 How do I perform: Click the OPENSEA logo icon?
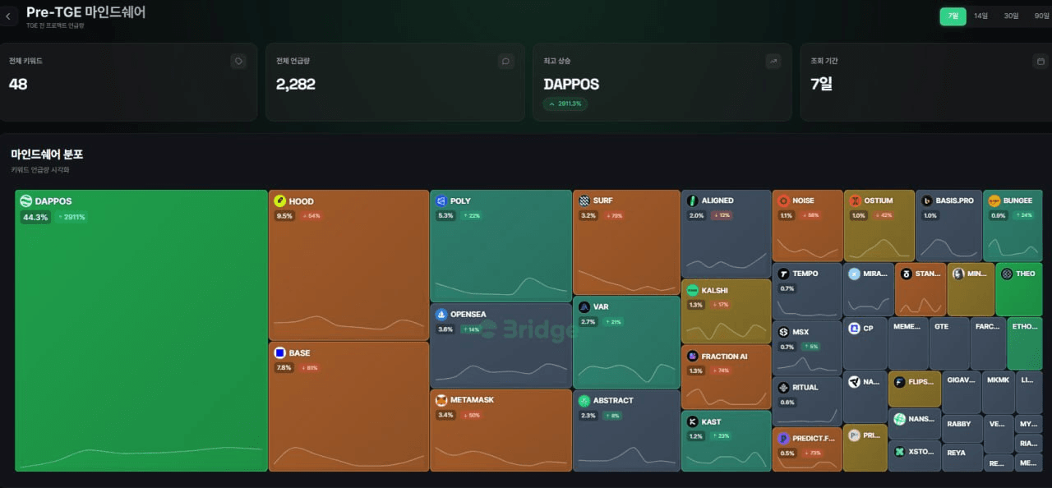click(441, 315)
